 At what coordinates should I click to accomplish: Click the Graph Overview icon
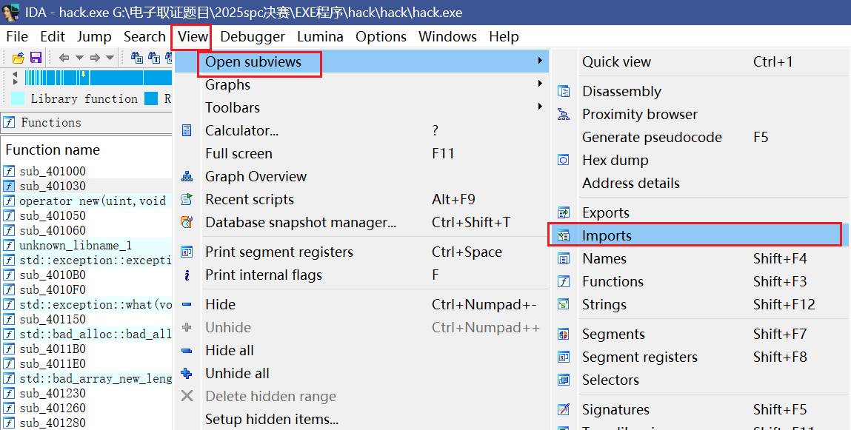[187, 176]
